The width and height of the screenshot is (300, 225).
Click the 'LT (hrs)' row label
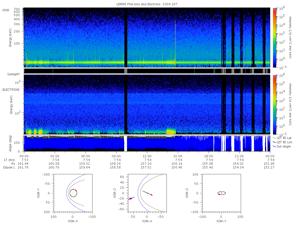coord(10,160)
